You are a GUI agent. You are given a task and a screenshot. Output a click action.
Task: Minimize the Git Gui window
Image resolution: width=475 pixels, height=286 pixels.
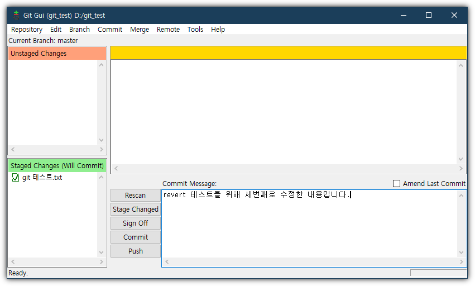(x=404, y=15)
